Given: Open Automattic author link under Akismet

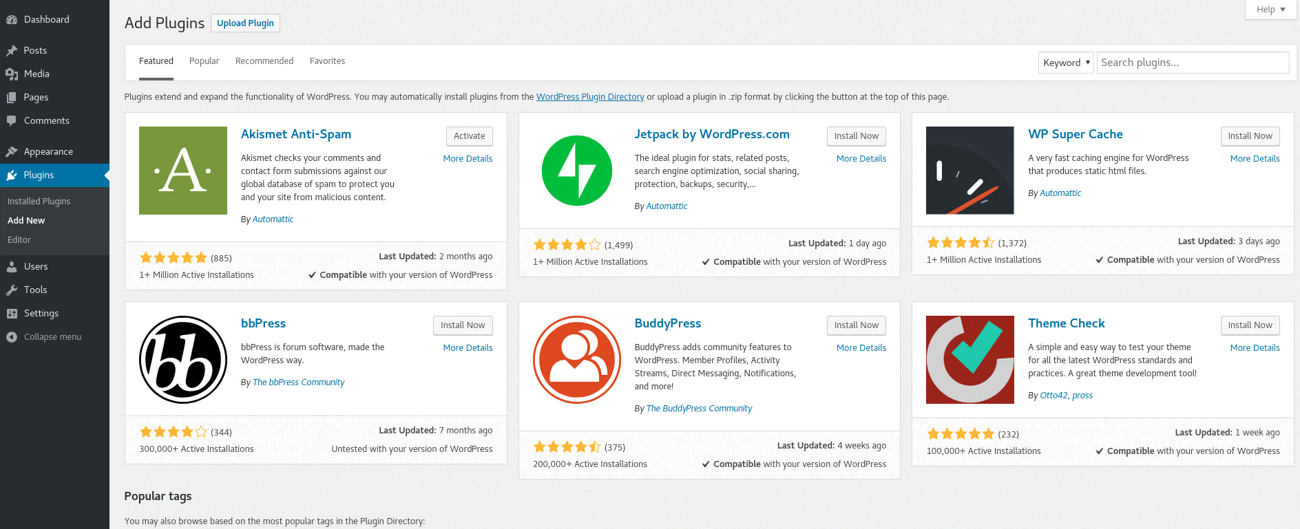Looking at the screenshot, I should point(273,219).
